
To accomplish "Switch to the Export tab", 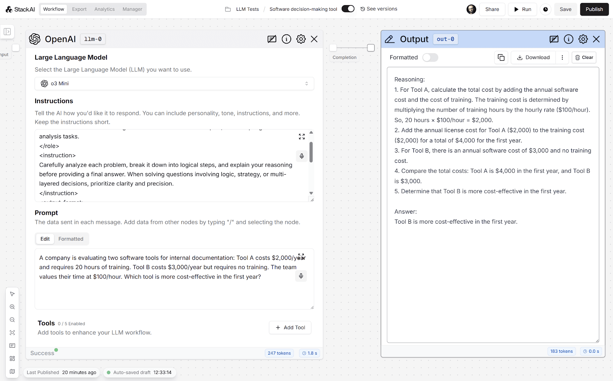I will (x=79, y=9).
